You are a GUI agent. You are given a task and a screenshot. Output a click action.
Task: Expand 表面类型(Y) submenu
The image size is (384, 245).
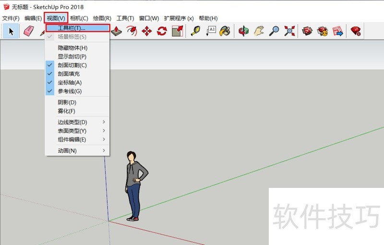click(x=77, y=131)
